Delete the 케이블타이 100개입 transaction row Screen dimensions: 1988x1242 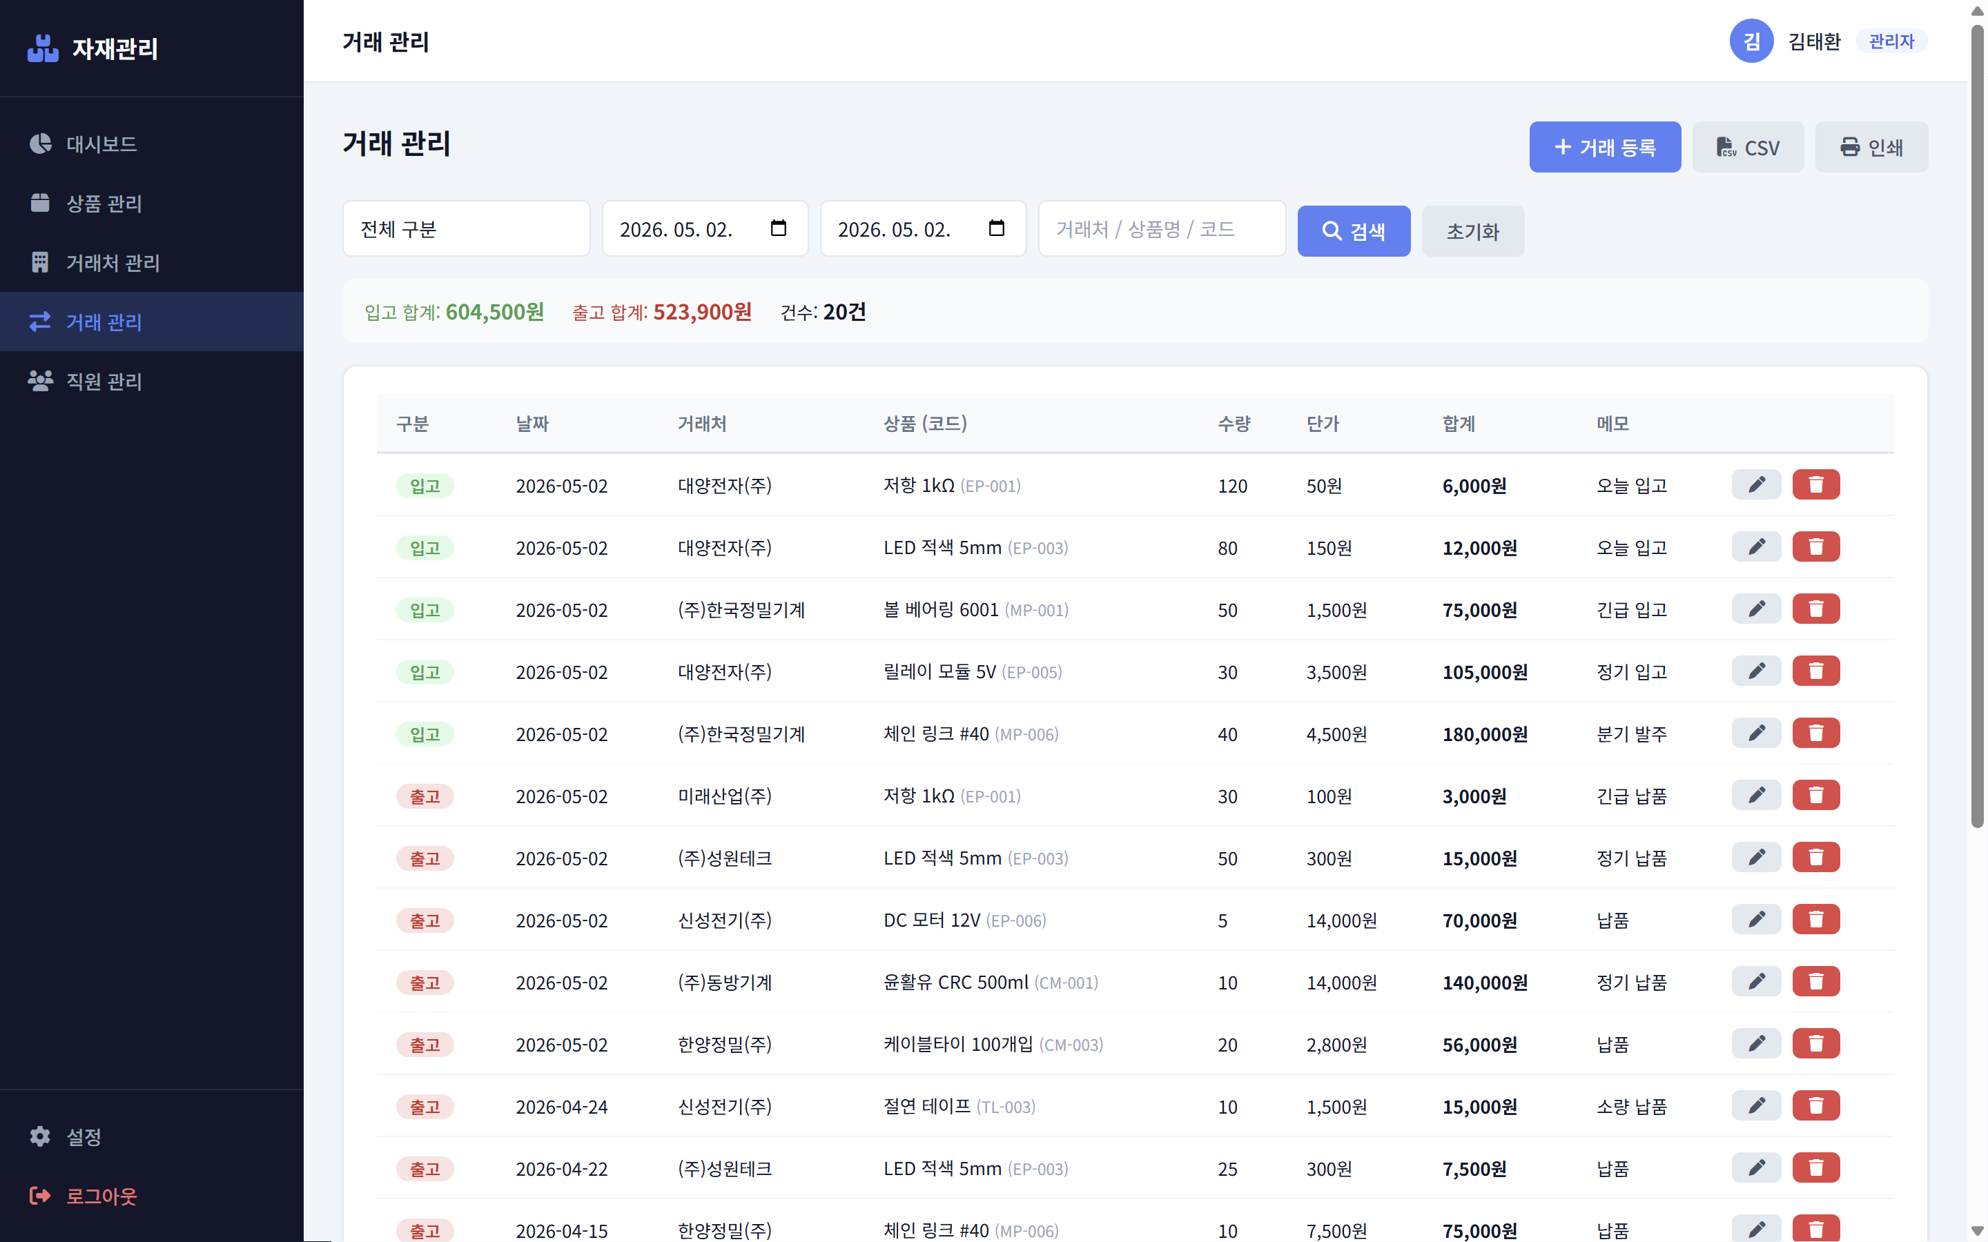pos(1815,1043)
